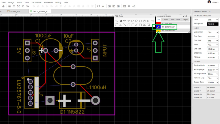This screenshot has width=220, height=124.
Task: Open the Routing Conflict dropdown
Action: (x=213, y=74)
